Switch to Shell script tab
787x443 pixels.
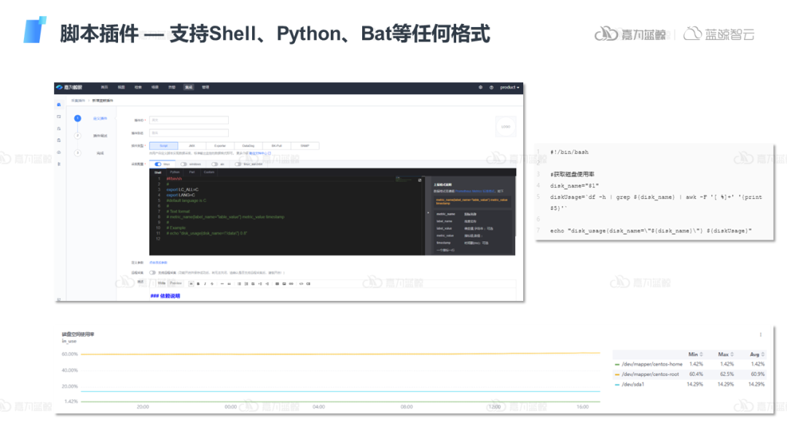pos(157,172)
